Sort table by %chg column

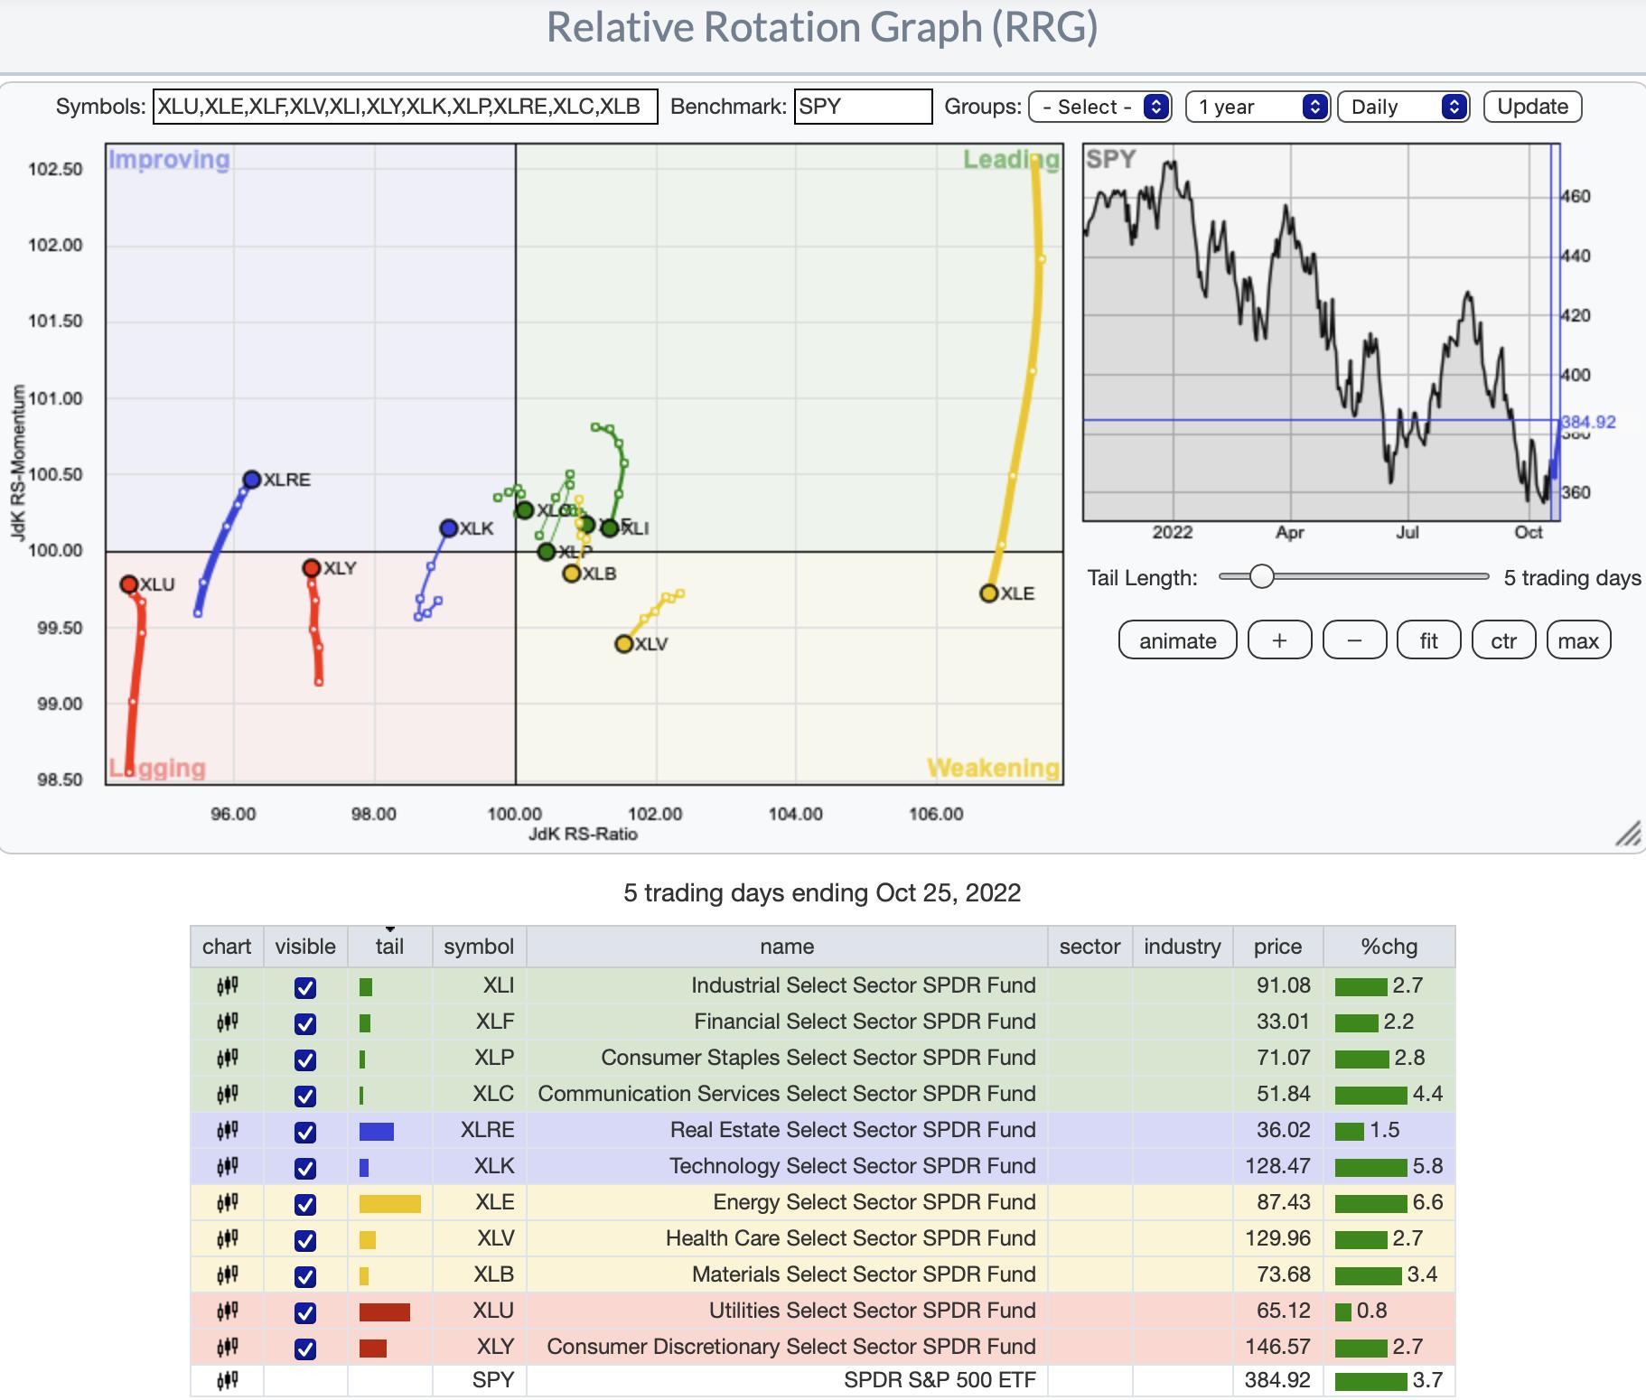coord(1389,947)
